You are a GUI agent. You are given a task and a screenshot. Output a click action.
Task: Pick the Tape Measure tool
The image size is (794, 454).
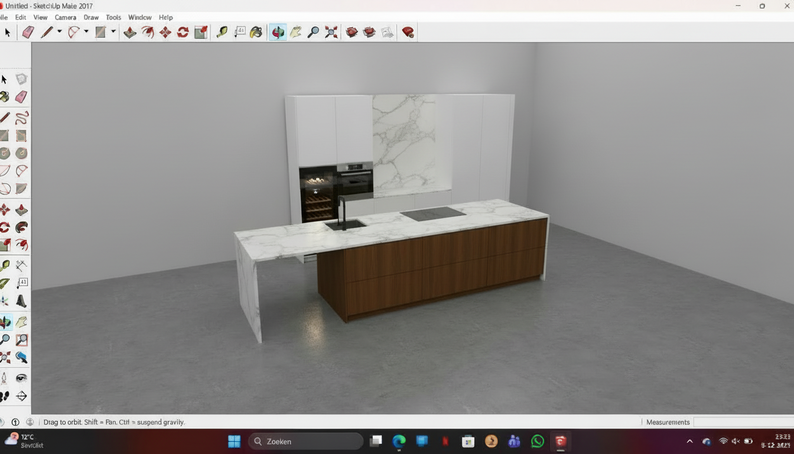pyautogui.click(x=222, y=33)
